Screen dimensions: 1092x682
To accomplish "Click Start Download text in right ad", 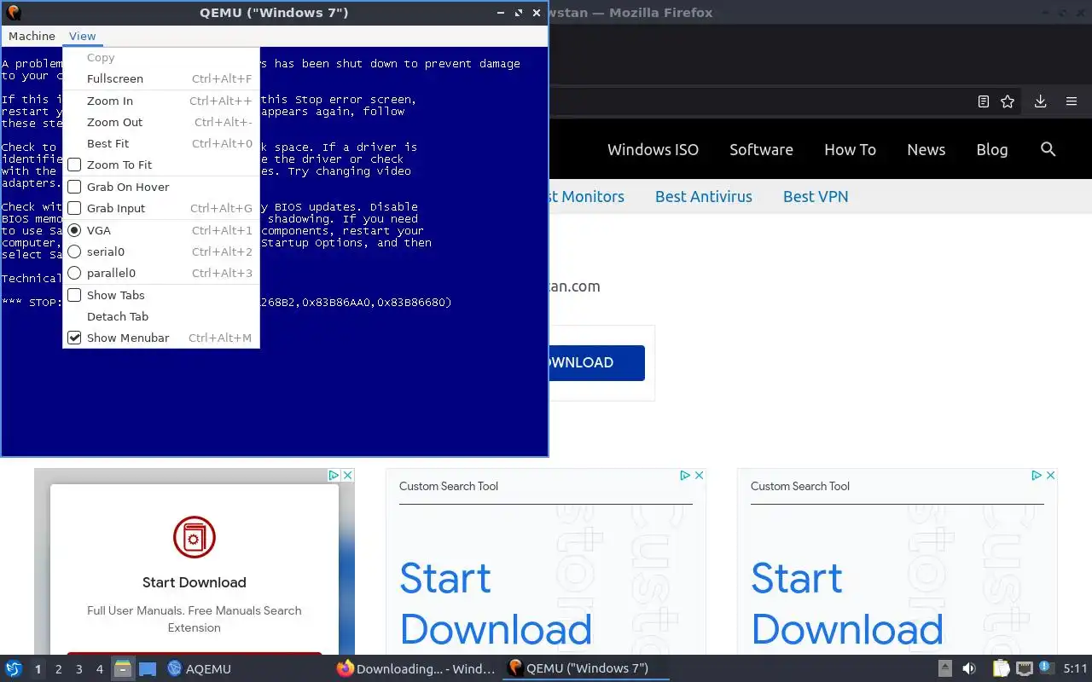I will click(x=847, y=604).
